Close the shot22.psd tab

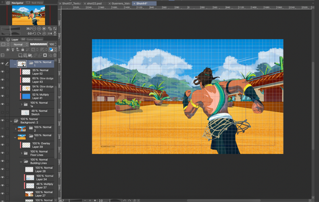click(85, 4)
